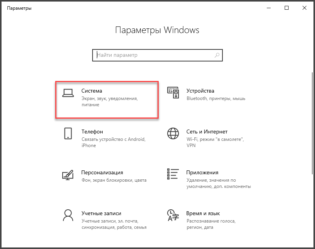This screenshot has width=315, height=249.
Task: Open the Устройства keyboard-speaker icon
Action: (173, 93)
